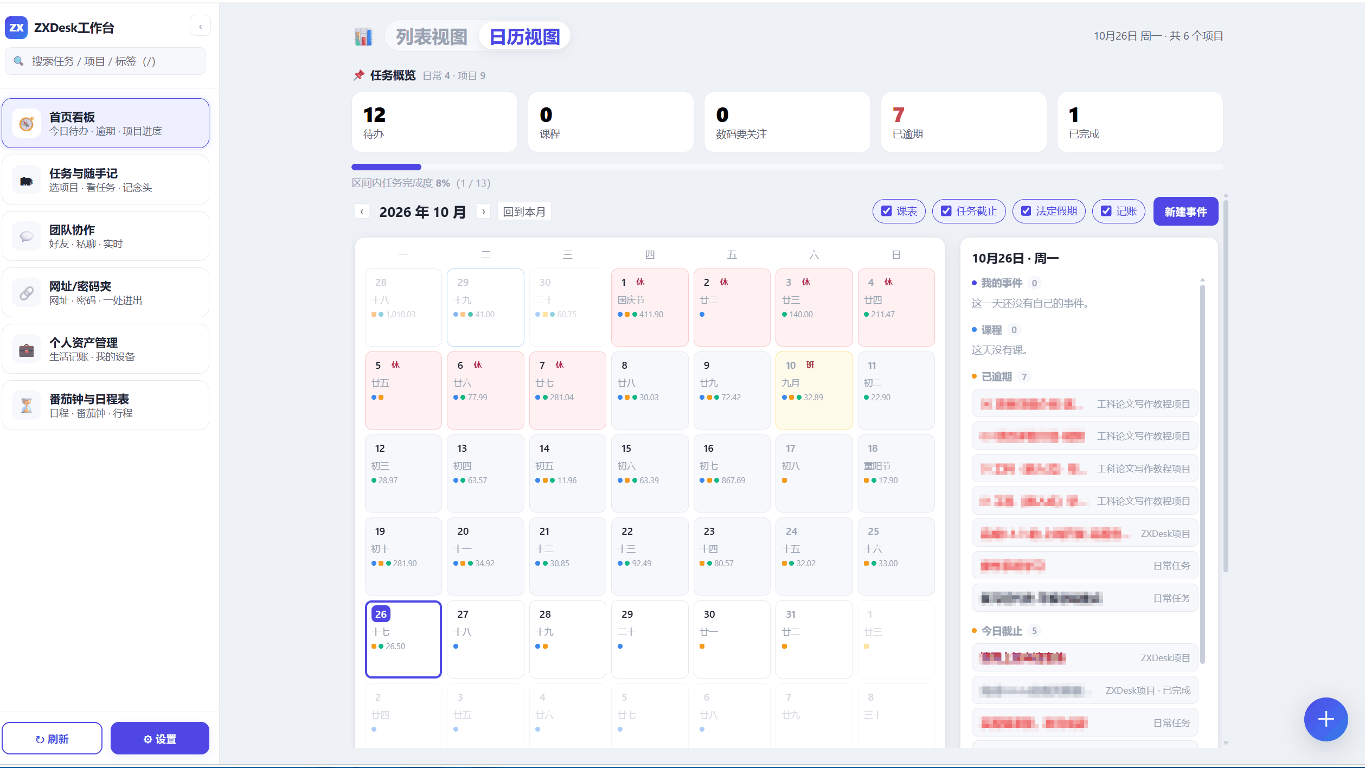Switch to 日历视图 tab

click(524, 37)
